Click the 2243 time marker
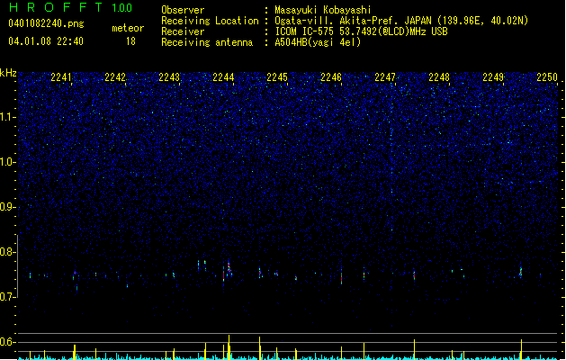 click(169, 76)
